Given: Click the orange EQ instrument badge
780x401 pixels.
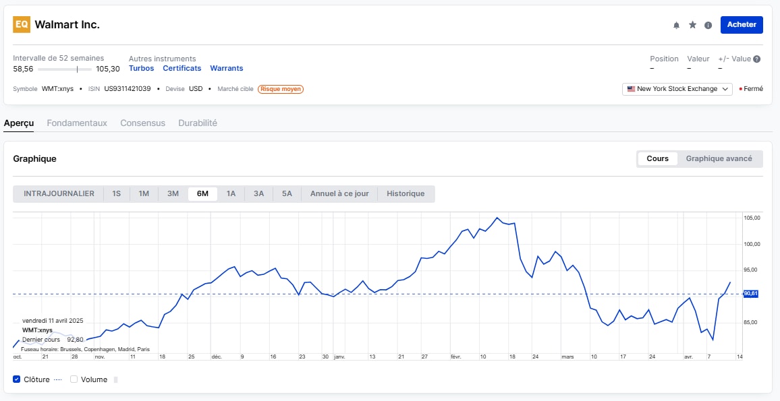Looking at the screenshot, I should (x=22, y=24).
